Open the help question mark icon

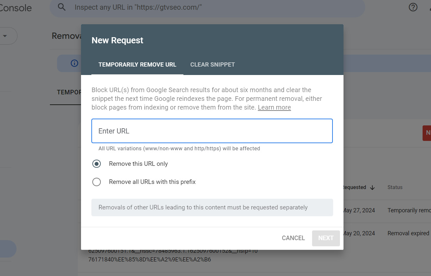tap(413, 7)
